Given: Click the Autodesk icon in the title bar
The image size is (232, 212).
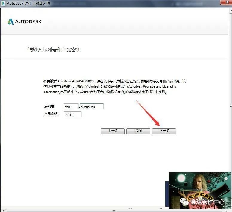Looking at the screenshot, I should click(3, 3).
